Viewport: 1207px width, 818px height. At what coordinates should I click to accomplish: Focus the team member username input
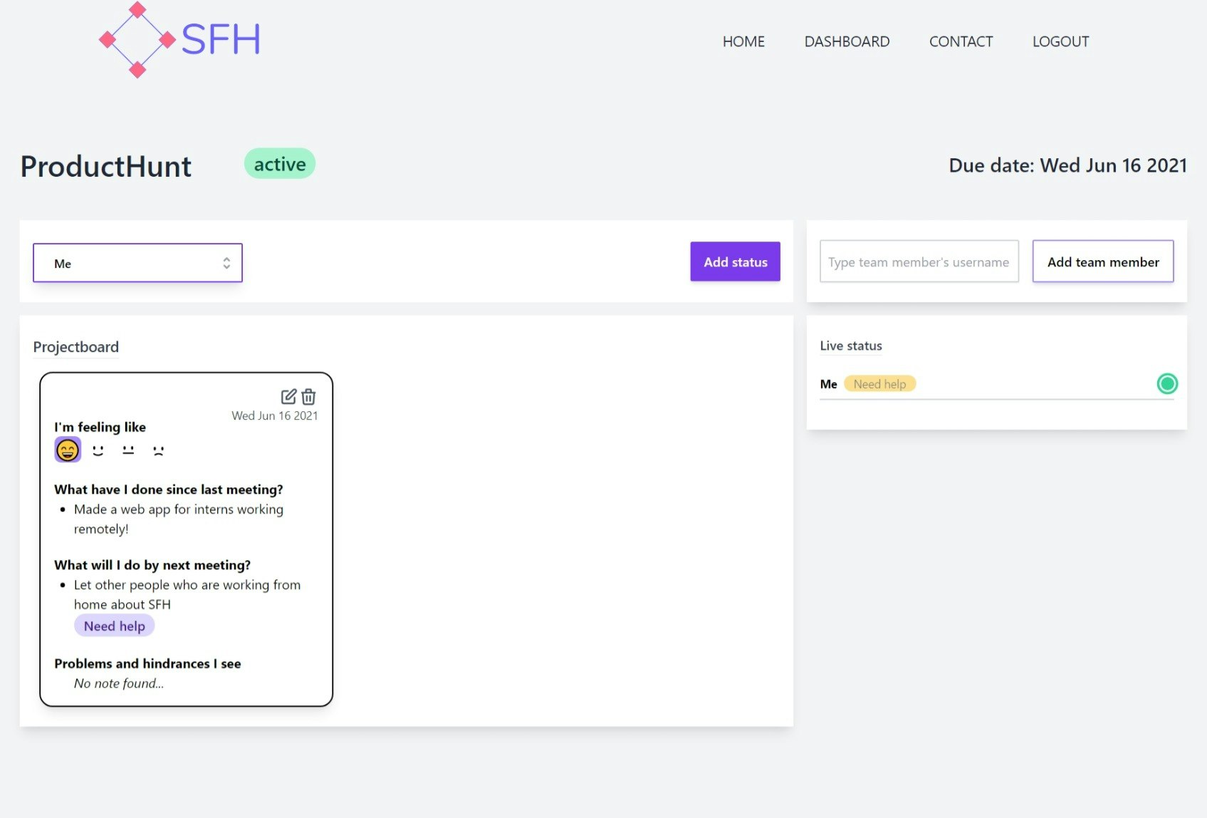919,262
